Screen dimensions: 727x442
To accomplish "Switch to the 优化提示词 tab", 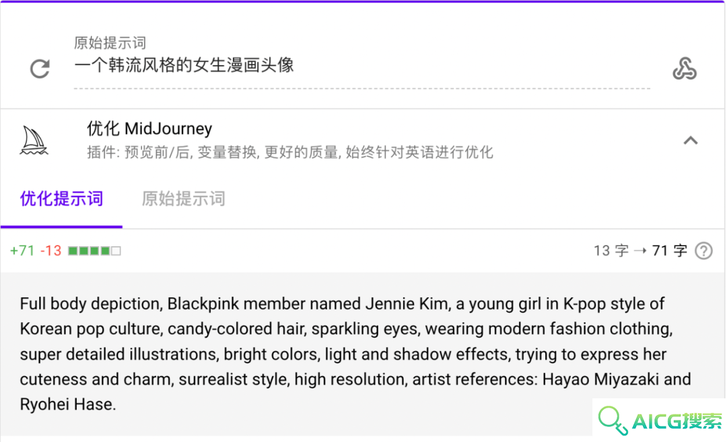I will [x=61, y=198].
